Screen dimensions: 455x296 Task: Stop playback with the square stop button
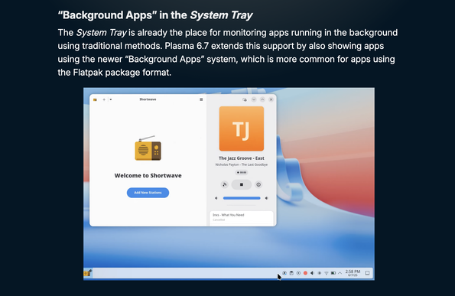[x=242, y=184]
